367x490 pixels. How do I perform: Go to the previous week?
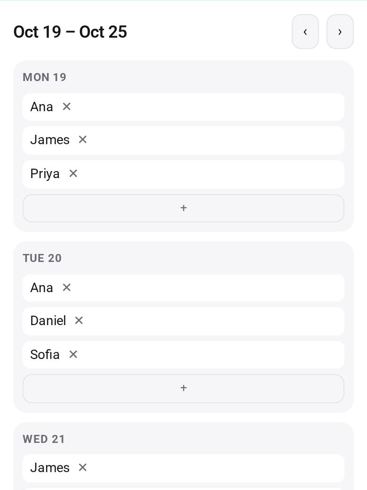[x=305, y=32]
